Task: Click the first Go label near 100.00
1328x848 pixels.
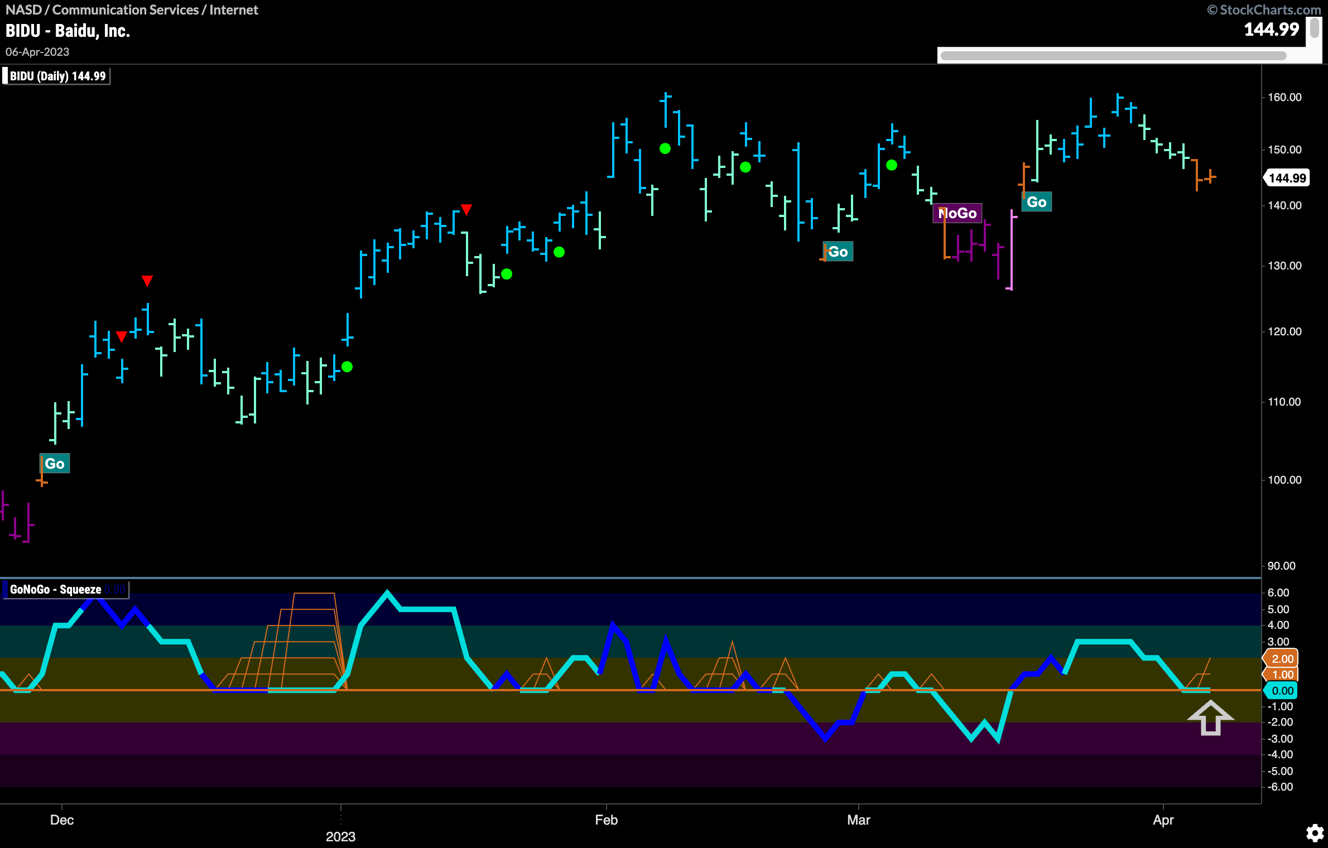Action: point(55,464)
